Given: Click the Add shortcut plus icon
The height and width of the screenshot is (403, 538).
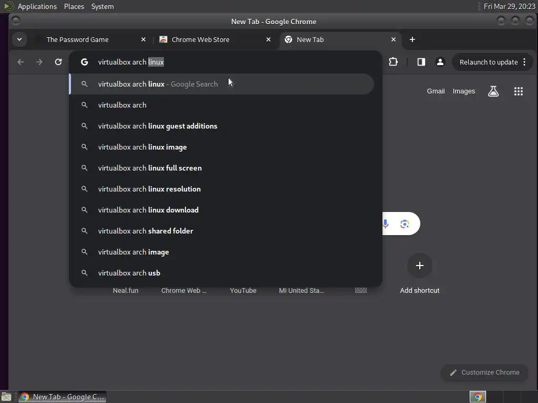Looking at the screenshot, I should 419,266.
